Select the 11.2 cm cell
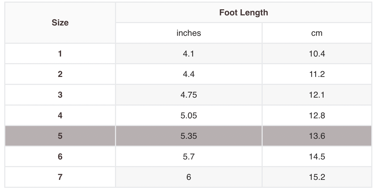The height and width of the screenshot is (191, 375). click(317, 74)
